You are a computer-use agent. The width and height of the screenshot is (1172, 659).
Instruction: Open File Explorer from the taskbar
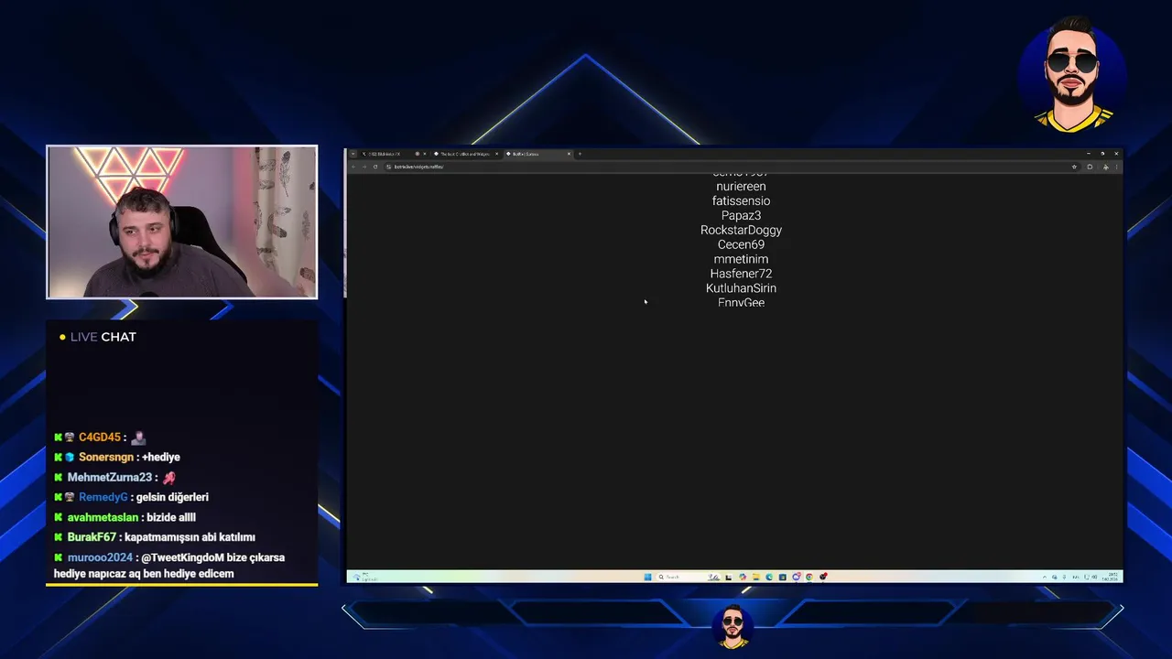pyautogui.click(x=756, y=577)
